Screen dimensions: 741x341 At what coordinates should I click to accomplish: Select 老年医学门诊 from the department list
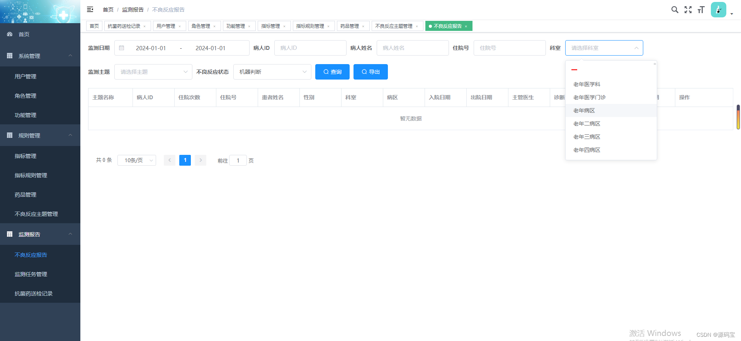[x=611, y=97]
